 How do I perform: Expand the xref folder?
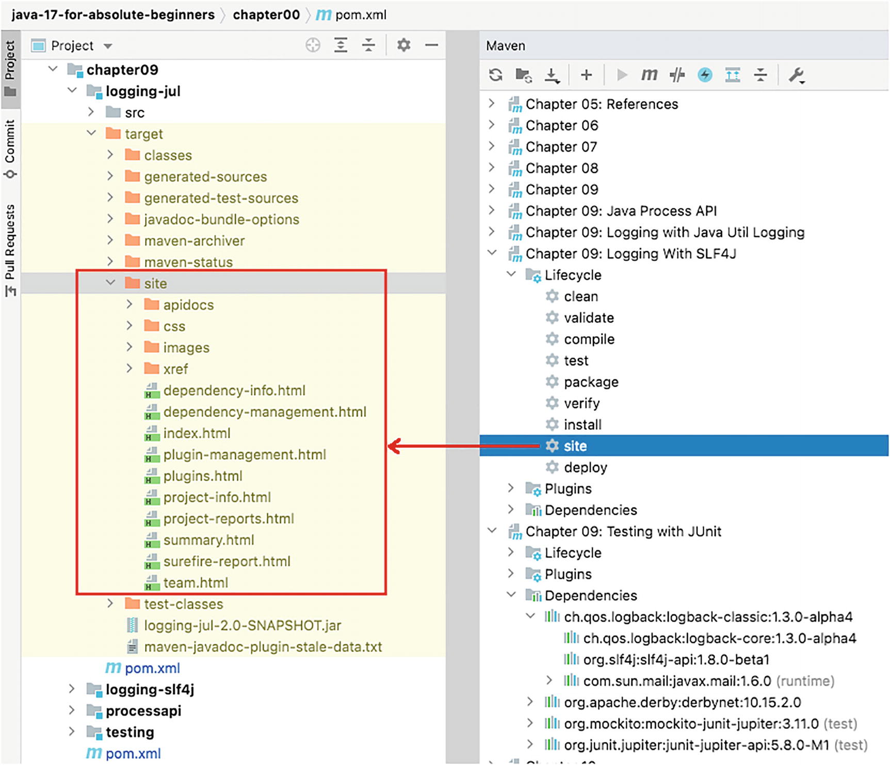coord(130,368)
